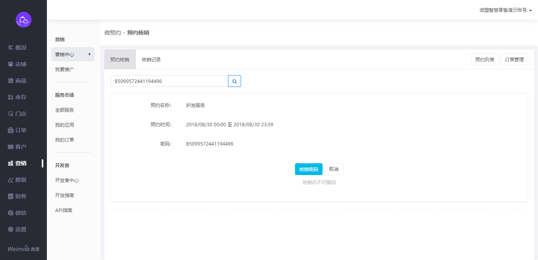Switch to the 预约核销 tab
The image size is (538, 260).
click(x=120, y=59)
